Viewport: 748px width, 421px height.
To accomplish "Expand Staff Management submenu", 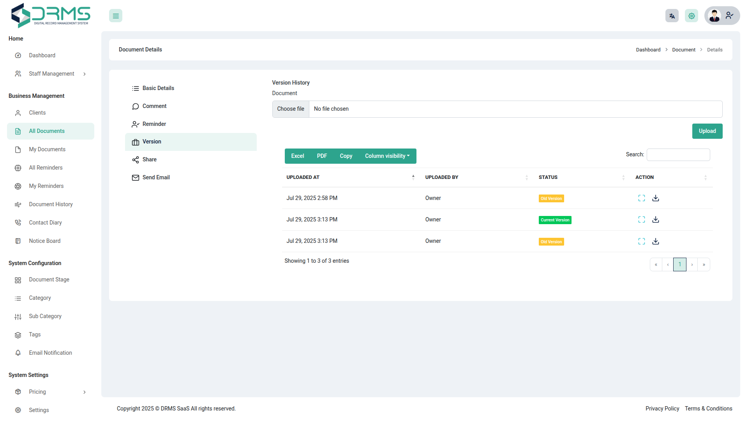I will pos(51,74).
